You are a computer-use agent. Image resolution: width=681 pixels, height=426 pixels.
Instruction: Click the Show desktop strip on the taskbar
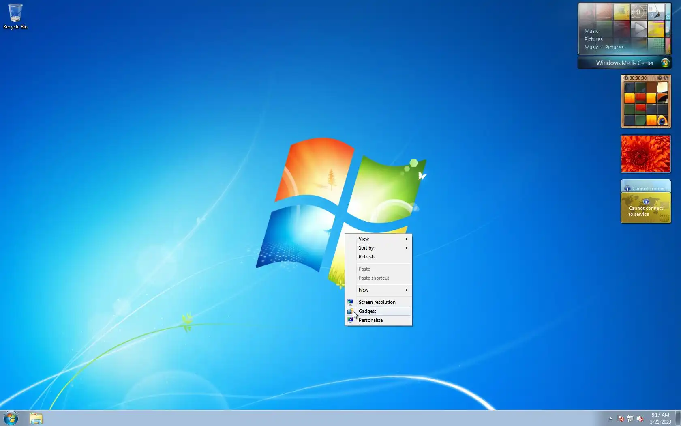[x=678, y=418]
